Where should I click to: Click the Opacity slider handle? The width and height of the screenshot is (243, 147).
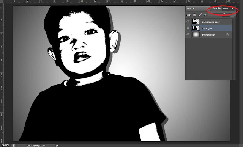click(x=224, y=14)
